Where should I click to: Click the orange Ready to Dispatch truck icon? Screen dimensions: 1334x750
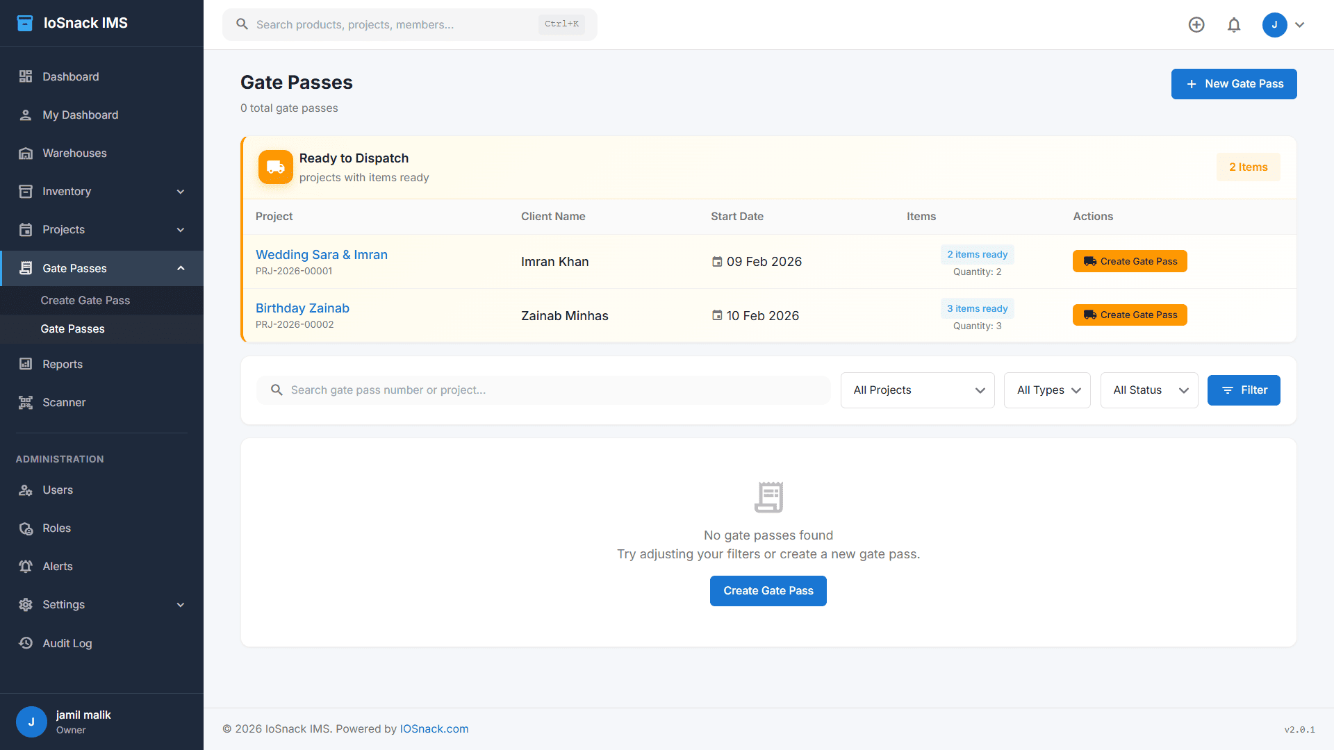[275, 167]
